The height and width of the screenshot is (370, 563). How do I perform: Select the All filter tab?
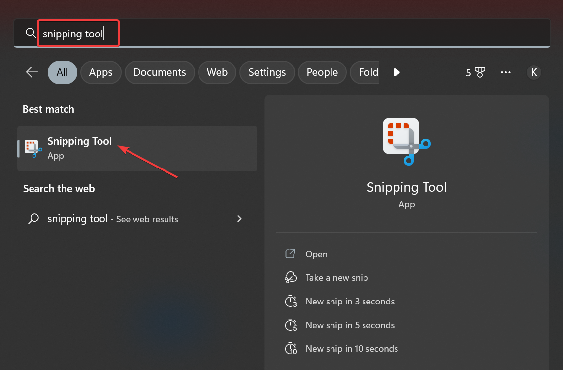click(x=63, y=72)
